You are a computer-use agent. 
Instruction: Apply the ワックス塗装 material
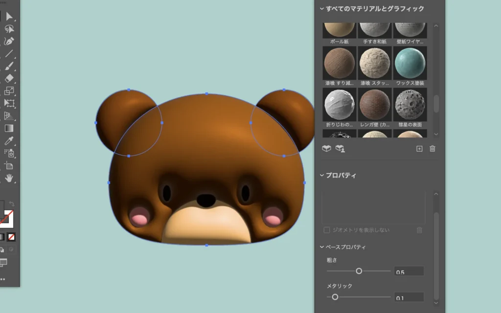coord(410,63)
